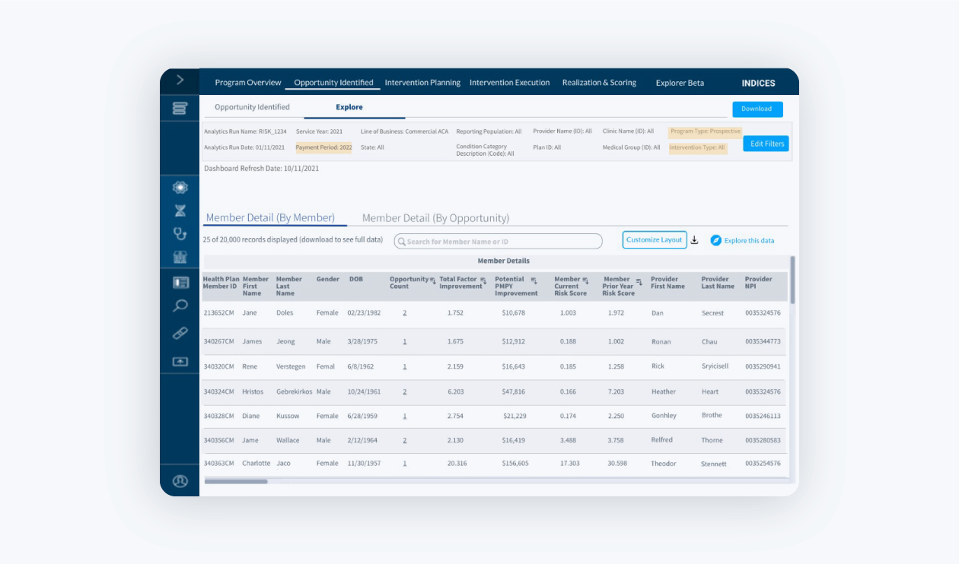959x564 pixels.
Task: Sort by Opportunity Count column
Action: [433, 280]
